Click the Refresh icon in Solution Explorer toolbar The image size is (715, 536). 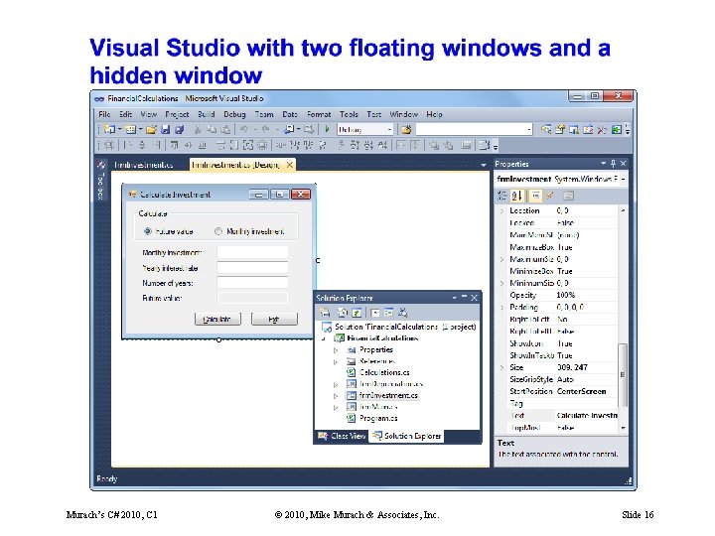coord(357,313)
